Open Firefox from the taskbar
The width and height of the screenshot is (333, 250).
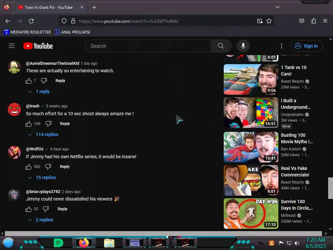click(84, 243)
